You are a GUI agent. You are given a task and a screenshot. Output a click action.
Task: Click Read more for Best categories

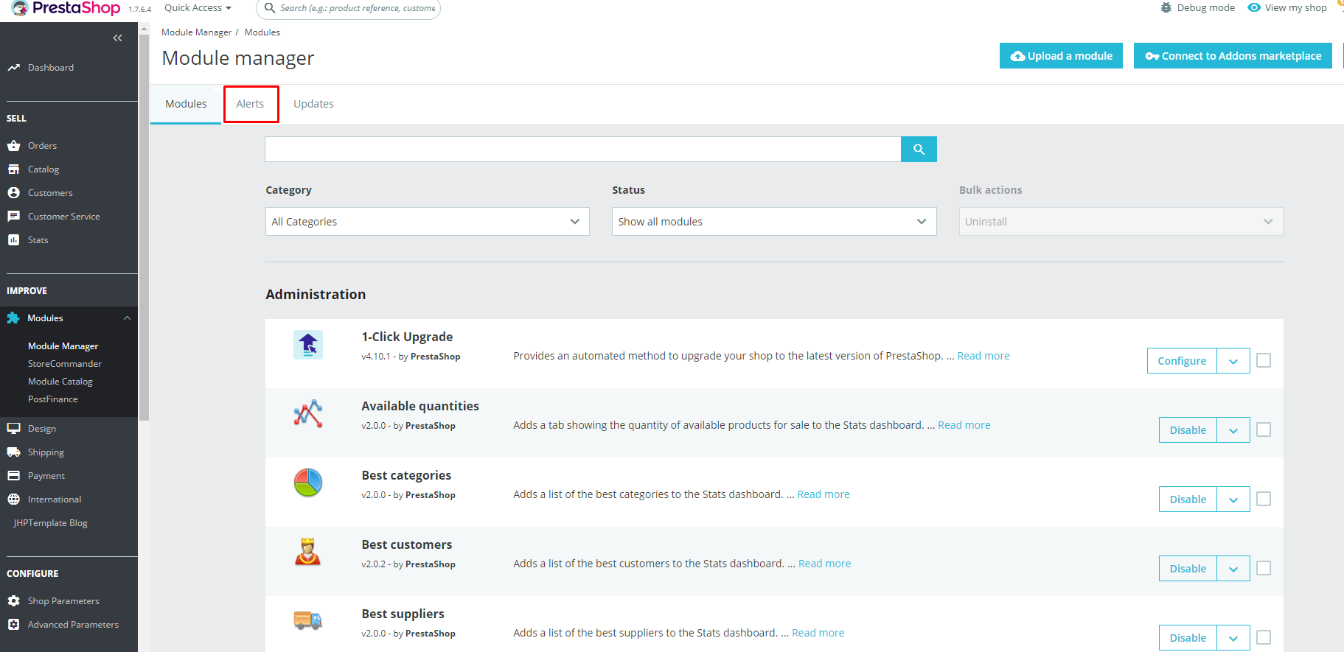(824, 494)
